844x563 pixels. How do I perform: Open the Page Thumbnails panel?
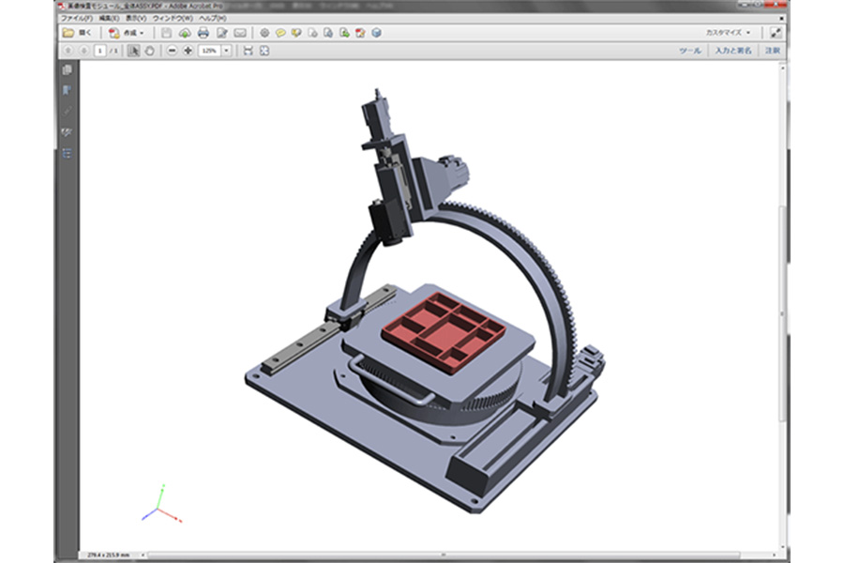[67, 70]
